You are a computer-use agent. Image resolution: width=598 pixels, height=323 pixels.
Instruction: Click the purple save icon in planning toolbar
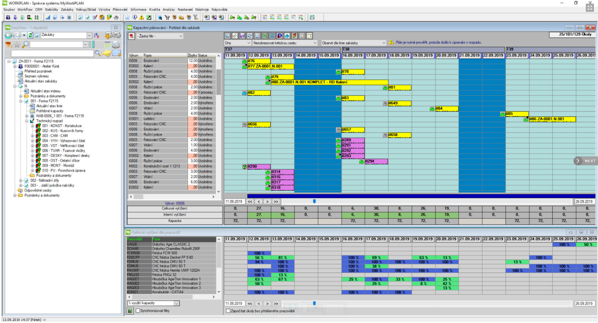[242, 36]
